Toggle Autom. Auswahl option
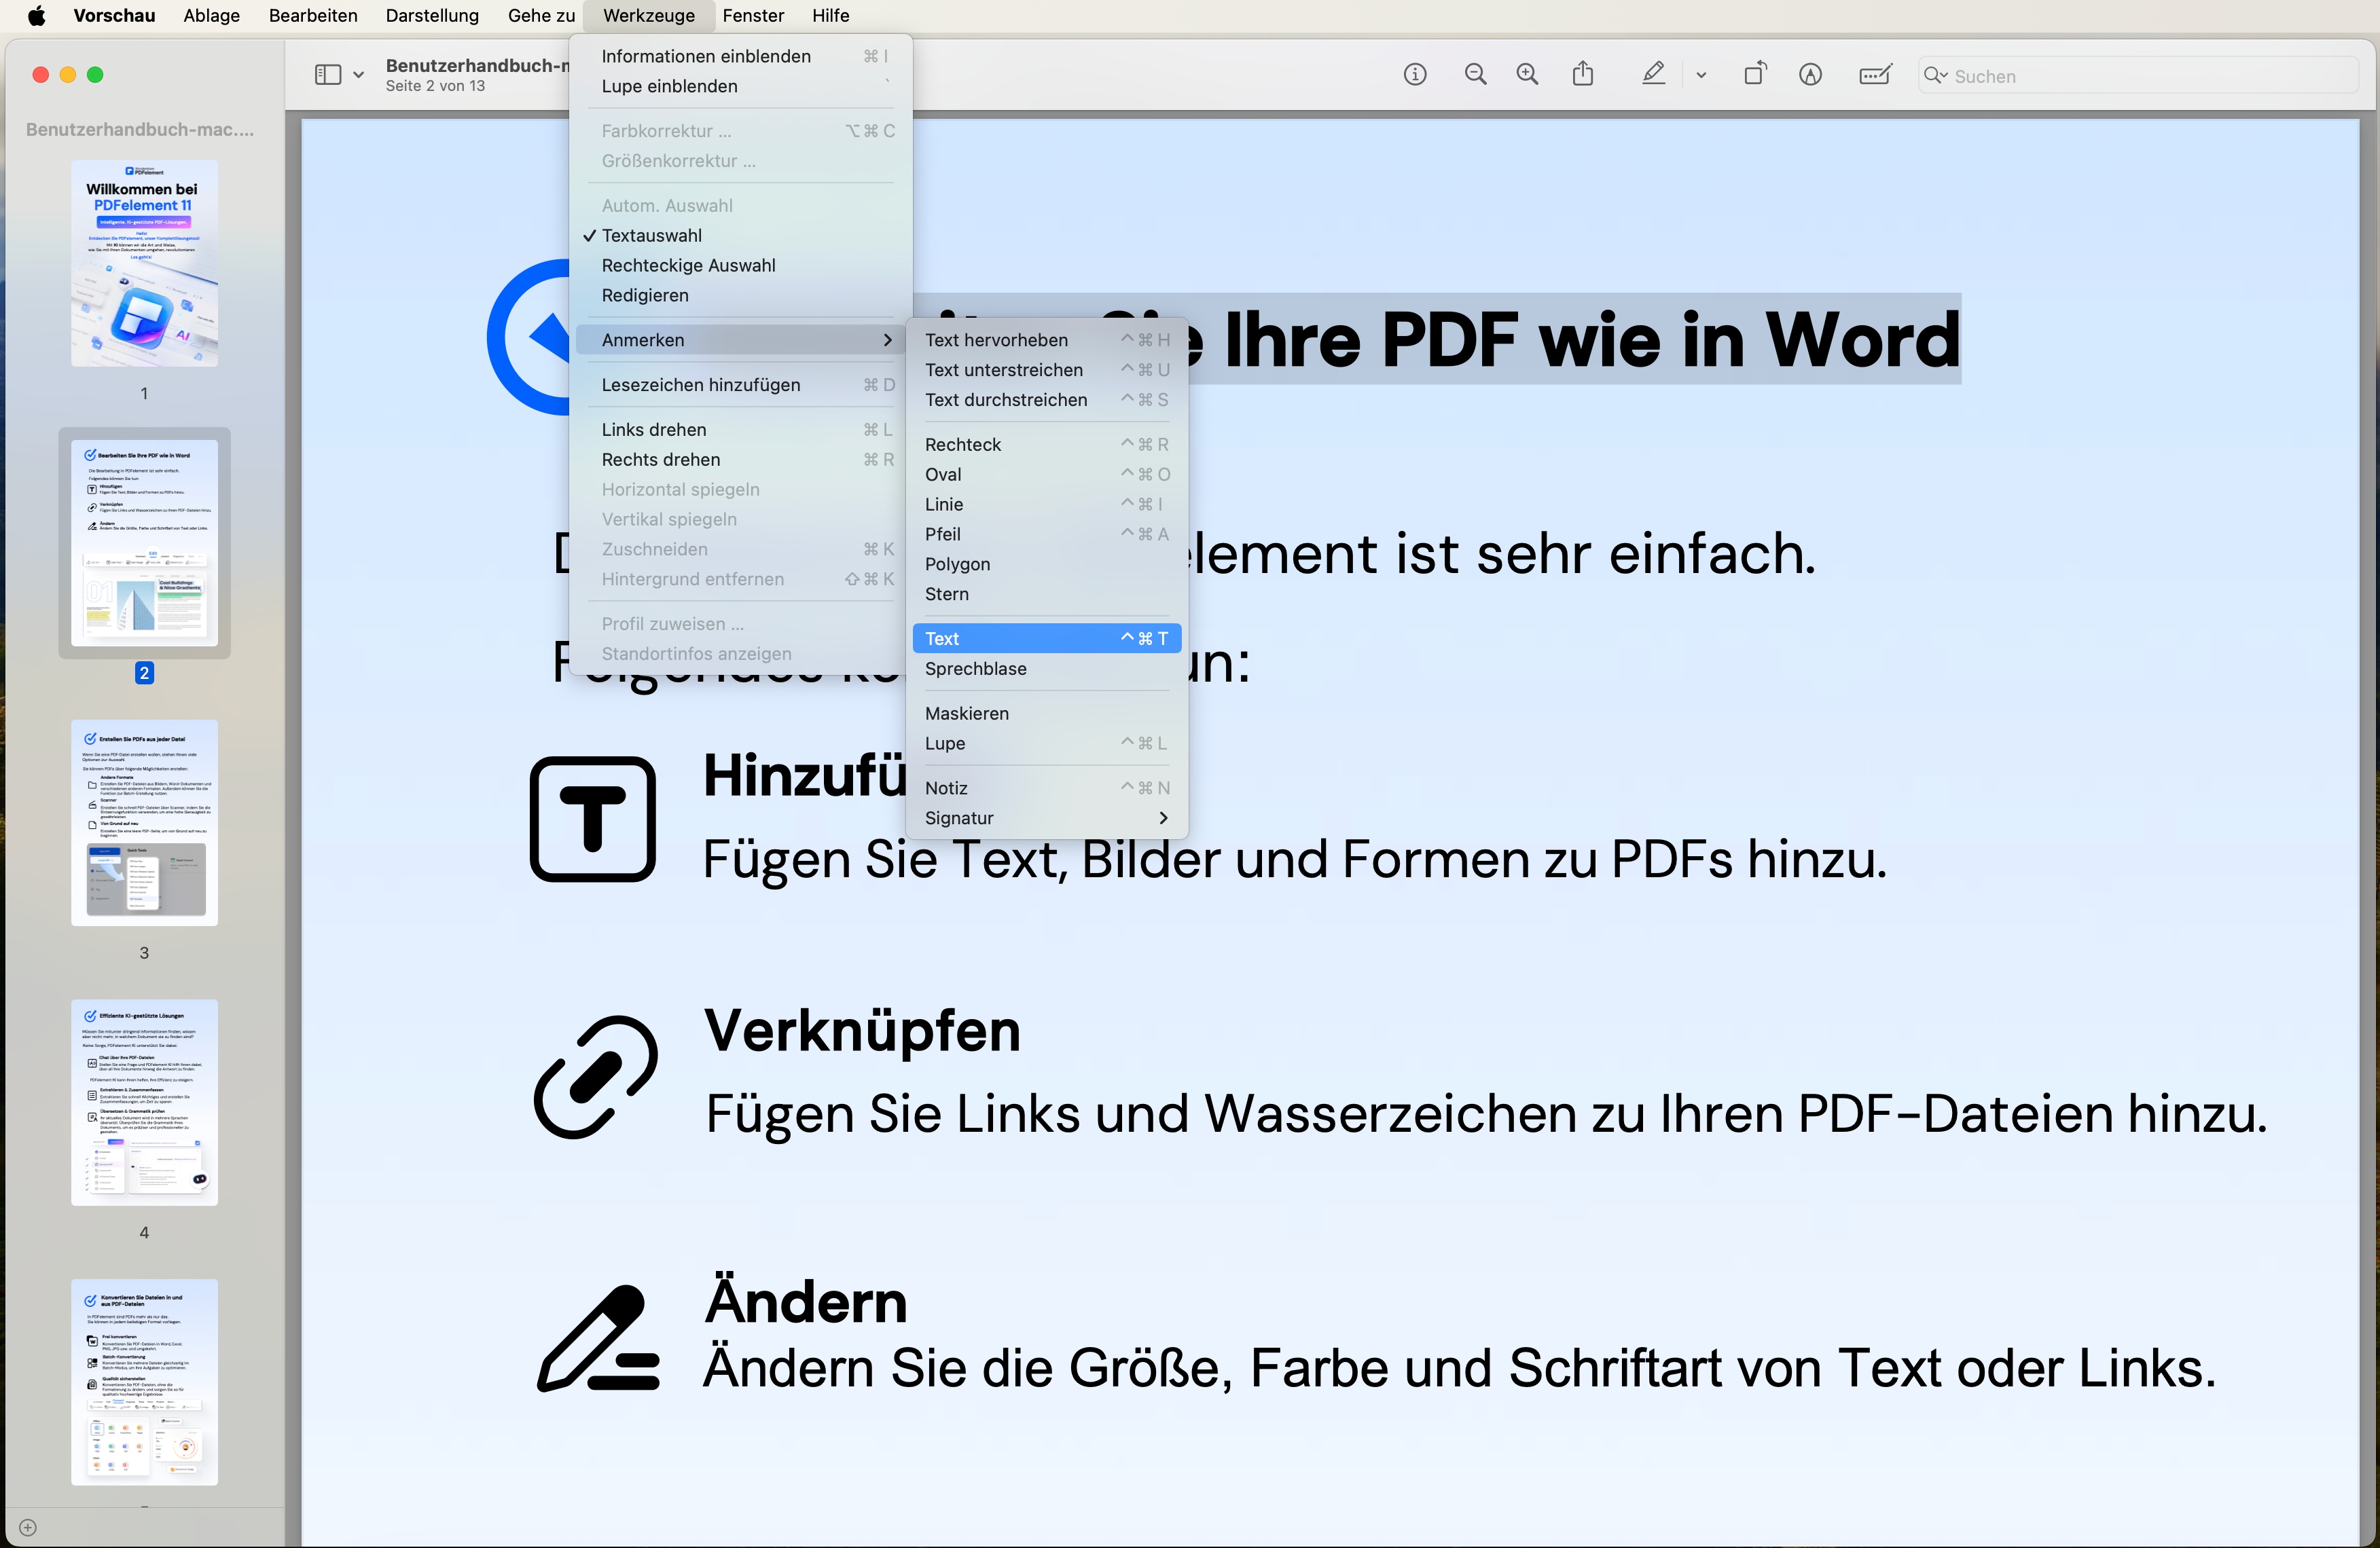 coord(666,204)
